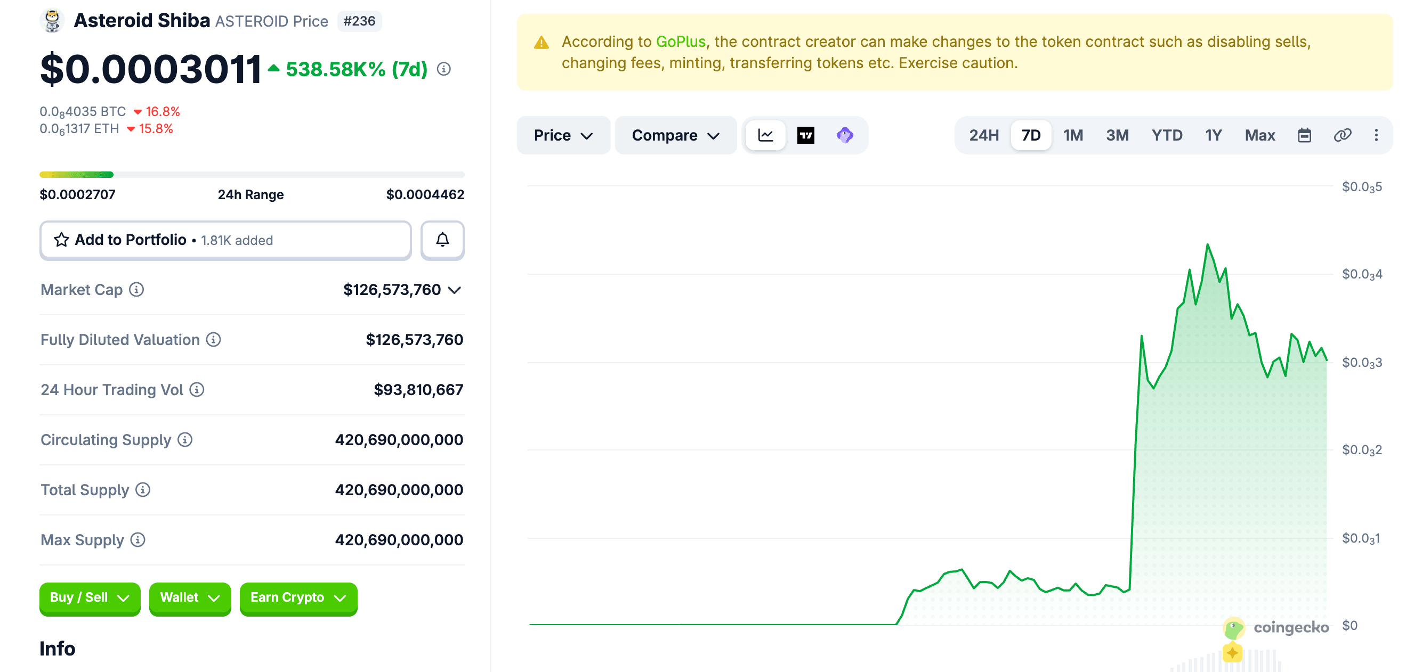Select the 1M time range
Screen dimensions: 1422x672
click(1073, 135)
